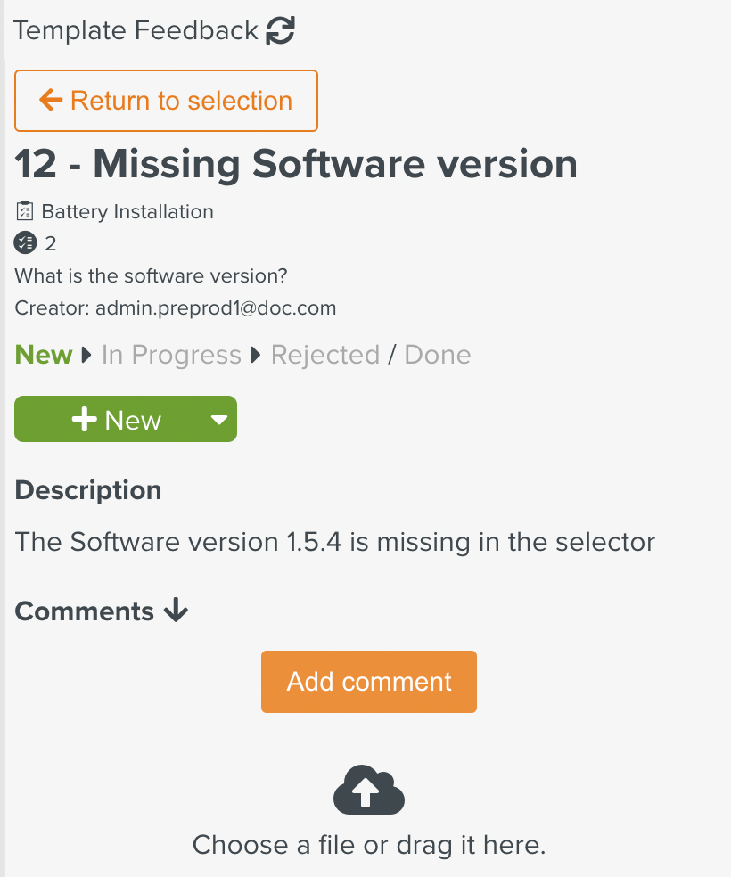Select the Done status step
This screenshot has height=877, width=731.
pos(438,356)
